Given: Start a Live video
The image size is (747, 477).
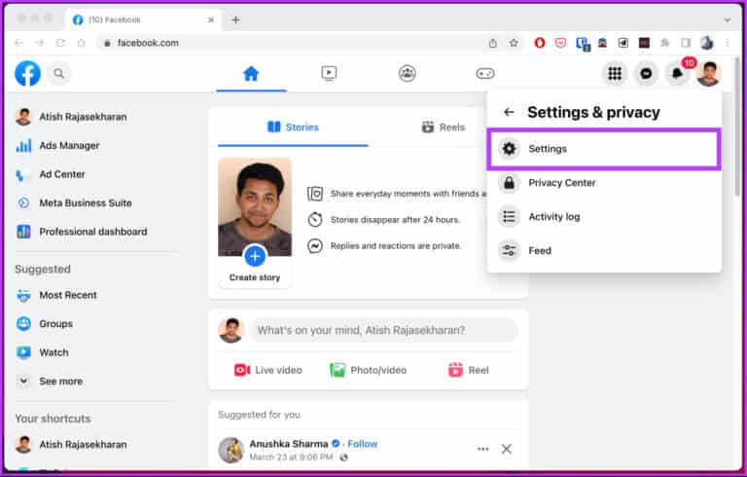Looking at the screenshot, I should tap(268, 370).
